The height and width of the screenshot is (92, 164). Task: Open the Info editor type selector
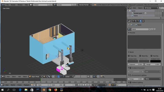coord(3,5)
